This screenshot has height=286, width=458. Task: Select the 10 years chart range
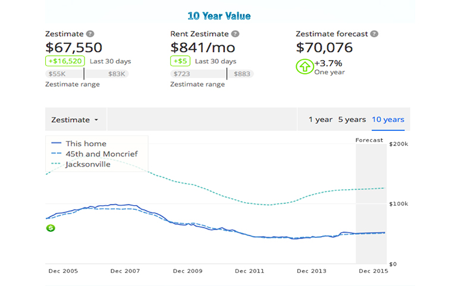[388, 120]
